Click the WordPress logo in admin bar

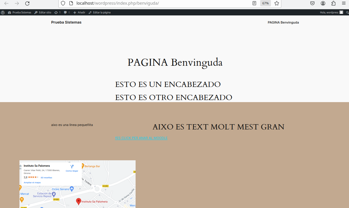(3, 12)
